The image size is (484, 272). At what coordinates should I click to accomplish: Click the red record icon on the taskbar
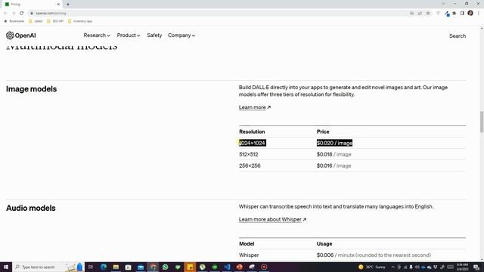tap(264, 267)
